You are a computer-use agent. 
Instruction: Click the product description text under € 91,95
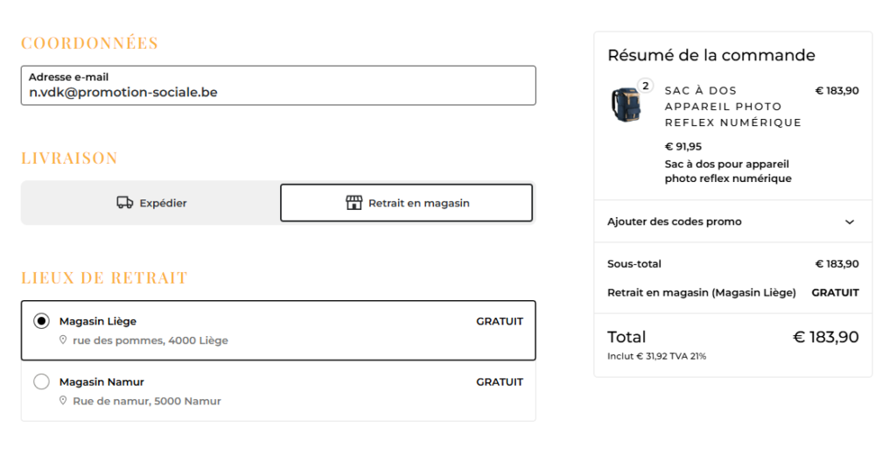click(728, 171)
